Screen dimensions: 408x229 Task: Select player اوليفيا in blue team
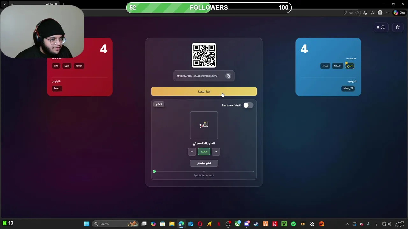pos(338,66)
